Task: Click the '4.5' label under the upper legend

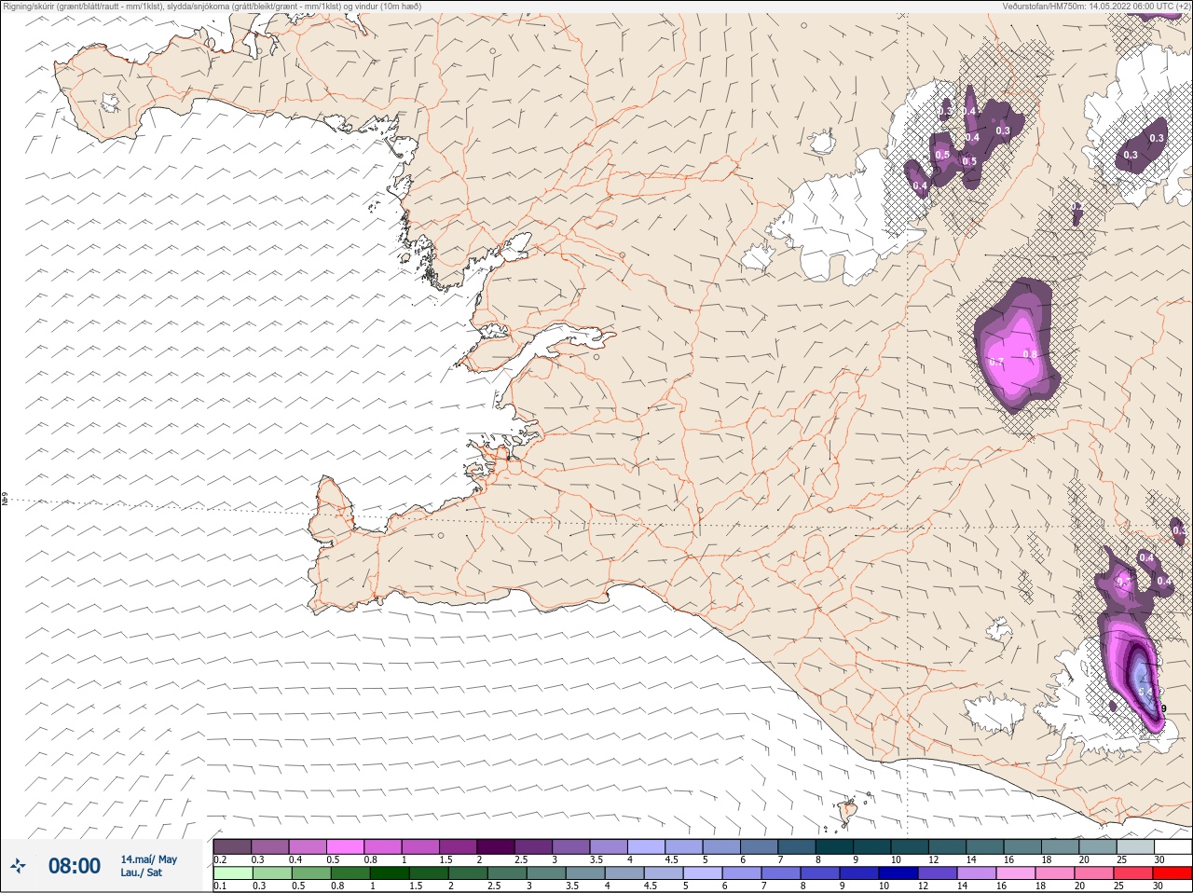Action: pos(671,859)
